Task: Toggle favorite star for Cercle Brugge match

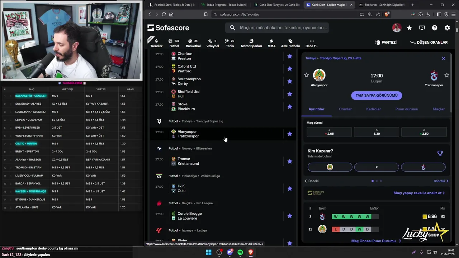Action: (290, 216)
